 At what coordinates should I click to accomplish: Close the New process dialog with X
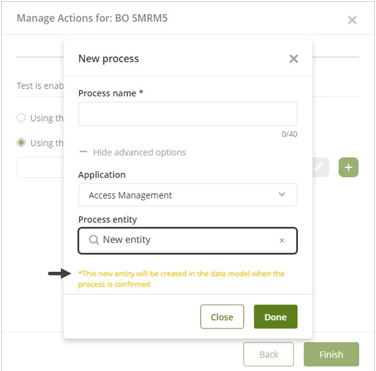pyautogui.click(x=293, y=59)
